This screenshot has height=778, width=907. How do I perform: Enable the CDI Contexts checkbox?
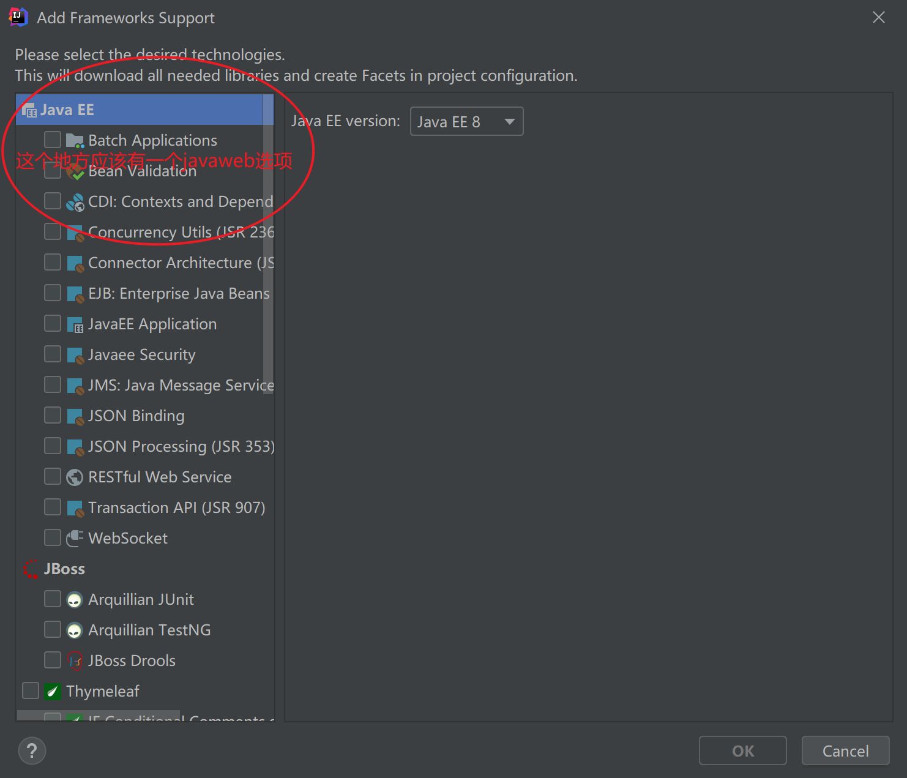(53, 201)
